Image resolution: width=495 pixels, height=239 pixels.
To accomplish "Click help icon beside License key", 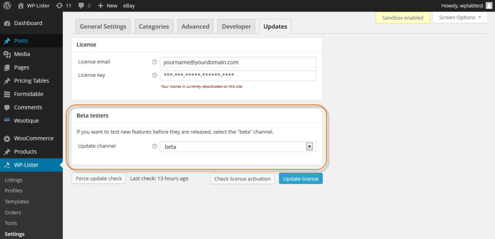I will tap(154, 75).
